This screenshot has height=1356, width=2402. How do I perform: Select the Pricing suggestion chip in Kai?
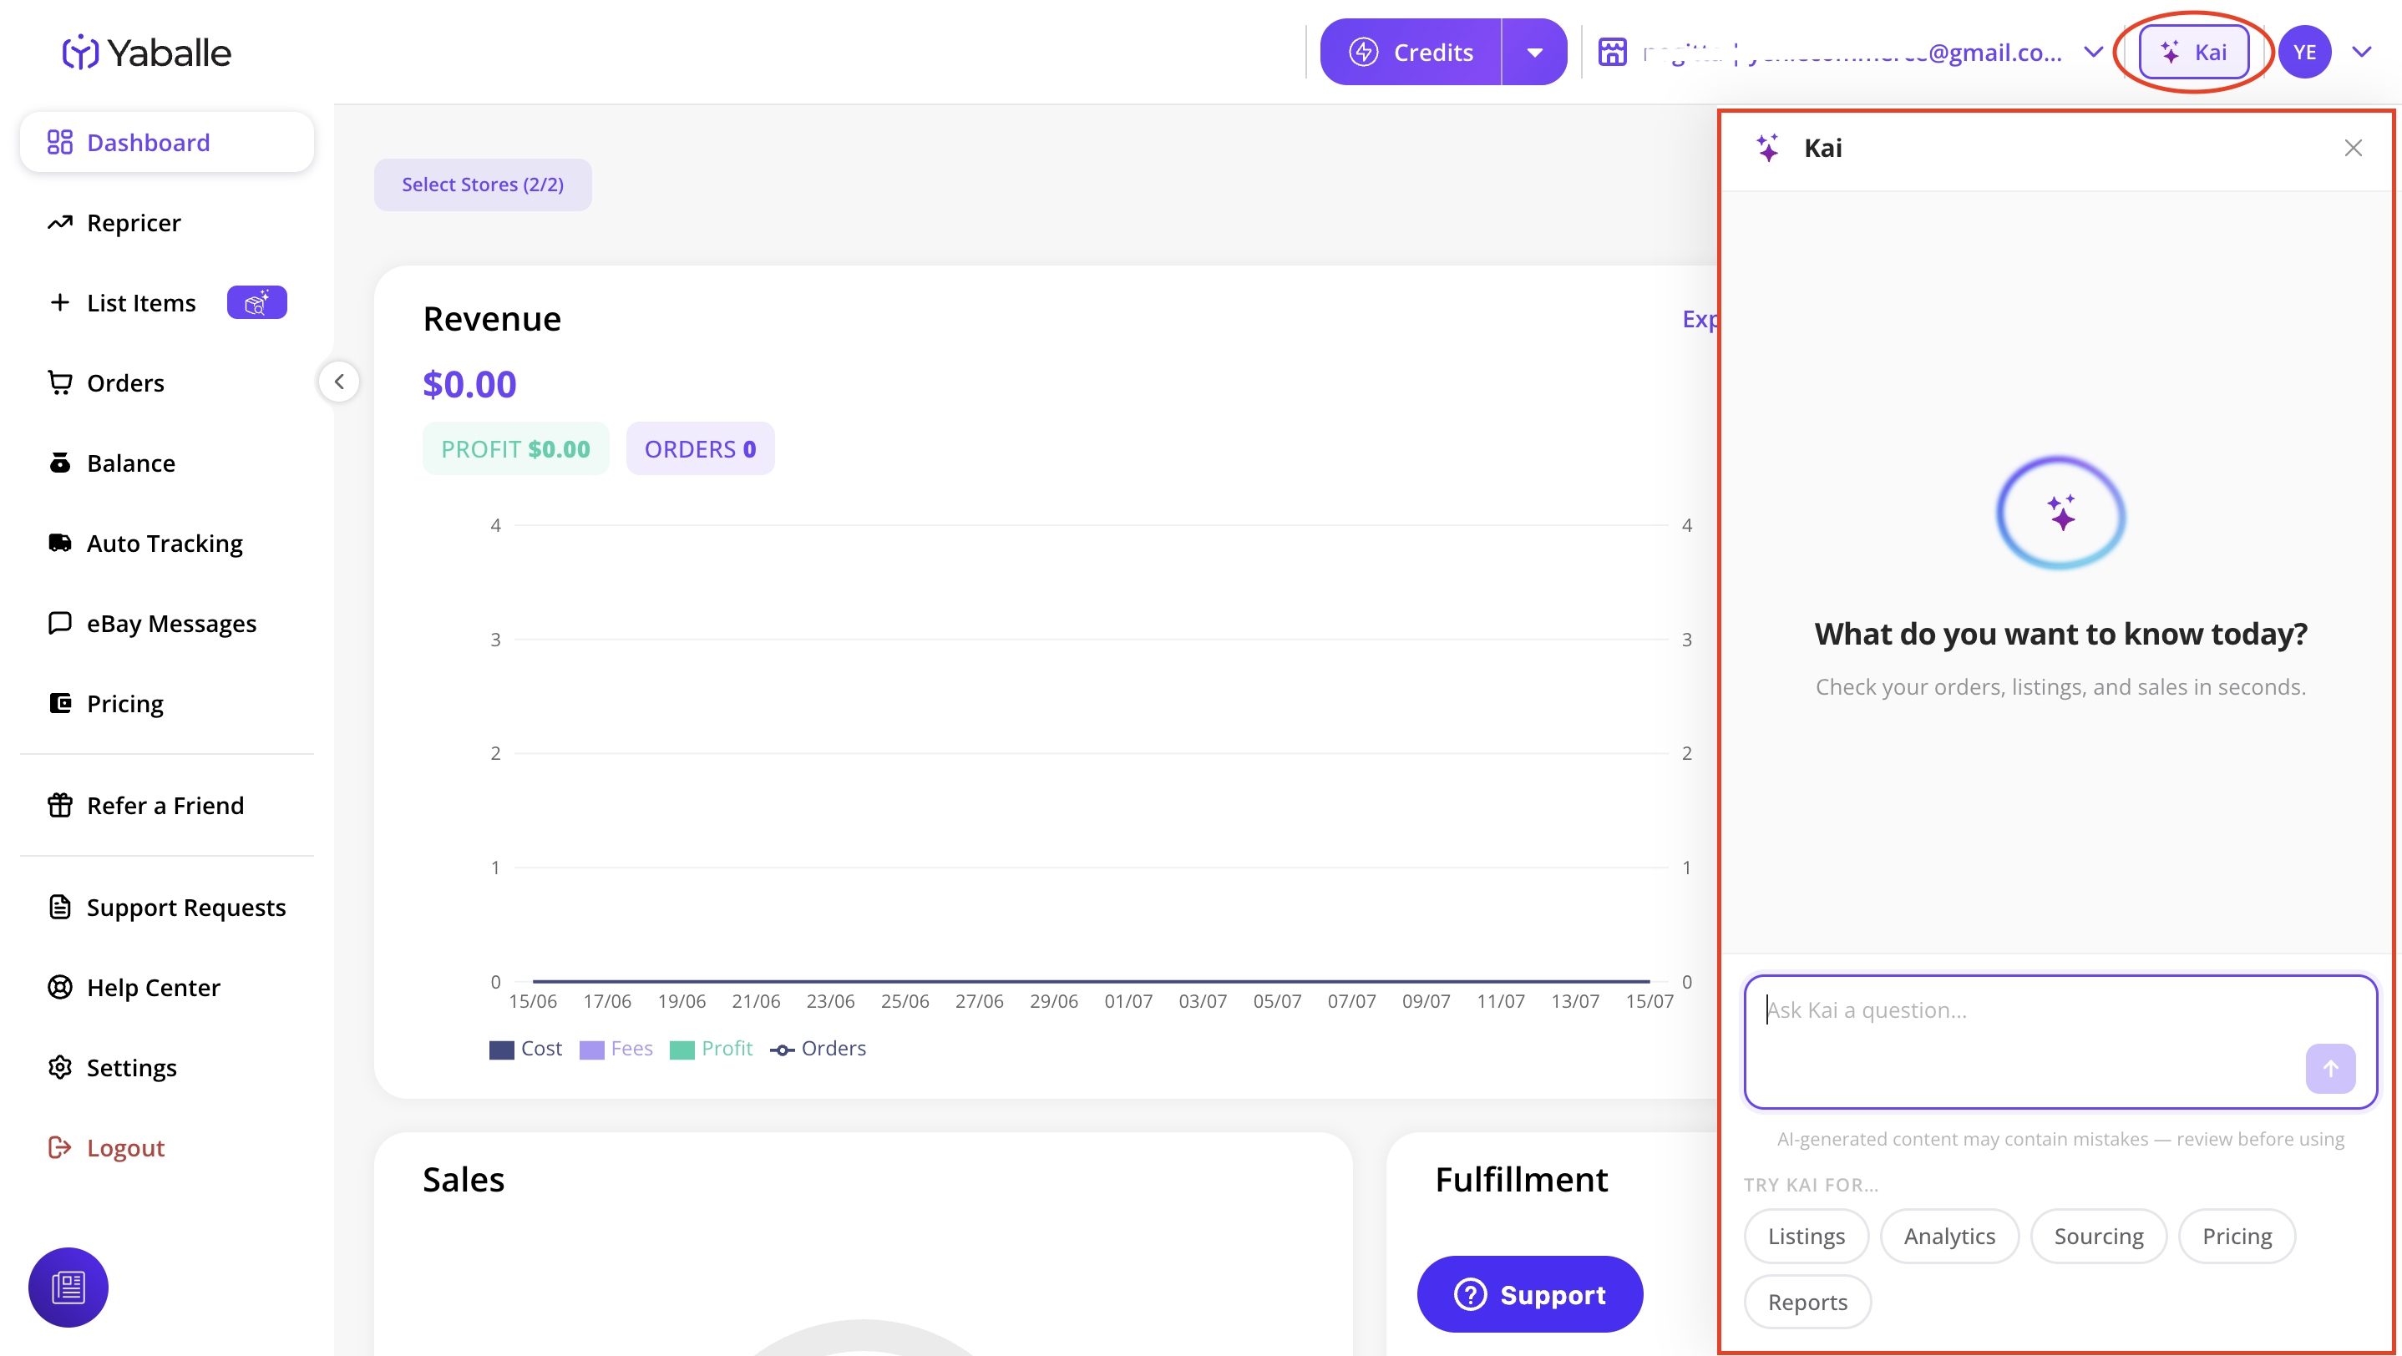2237,1236
